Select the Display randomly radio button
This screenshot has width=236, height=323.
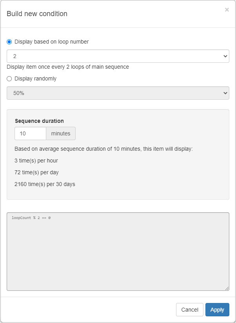[9, 78]
